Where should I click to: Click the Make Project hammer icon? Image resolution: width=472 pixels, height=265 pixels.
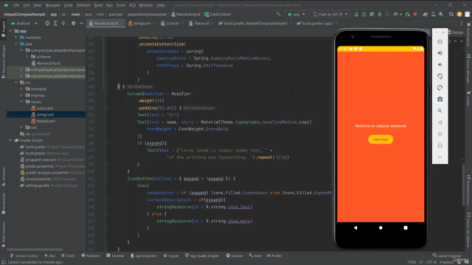pyautogui.click(x=279, y=14)
